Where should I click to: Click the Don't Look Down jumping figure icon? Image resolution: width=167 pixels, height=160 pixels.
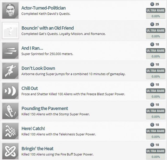click(x=10, y=71)
